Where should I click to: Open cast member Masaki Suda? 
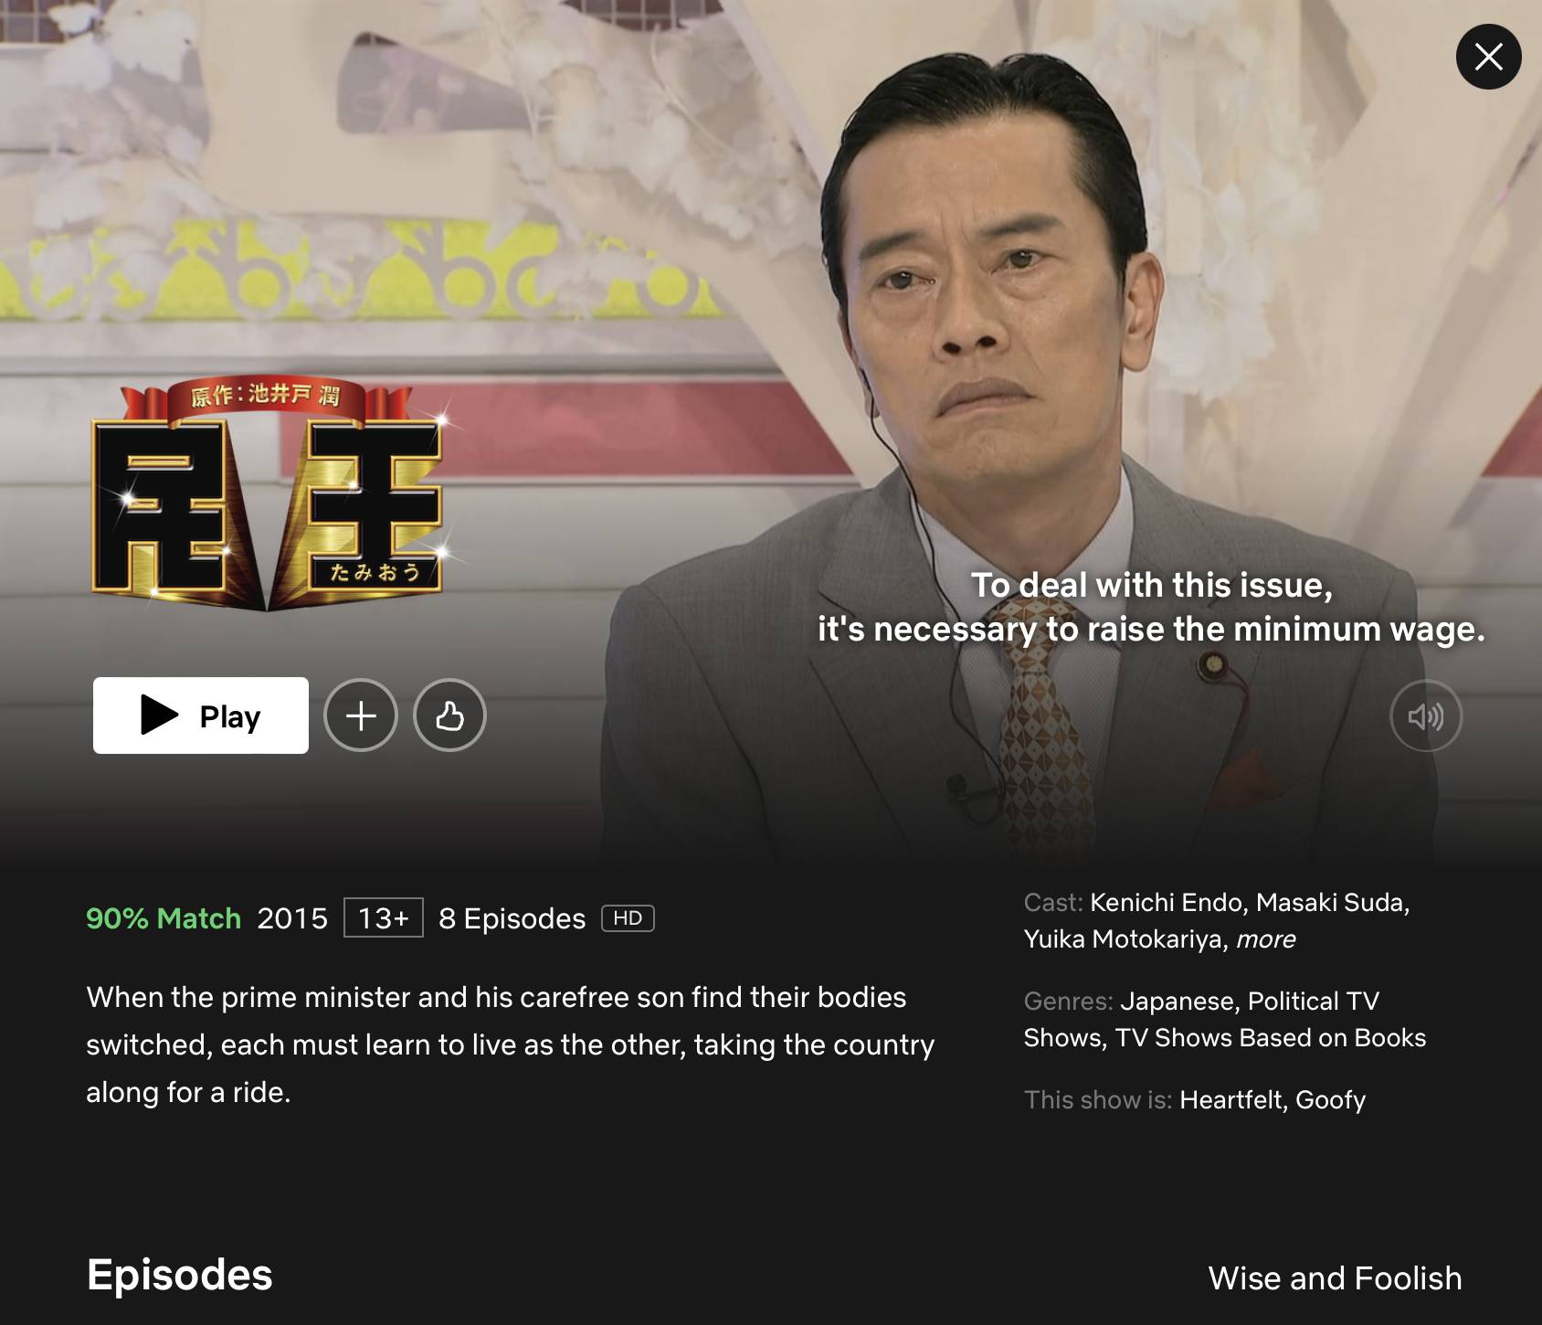point(1333,903)
